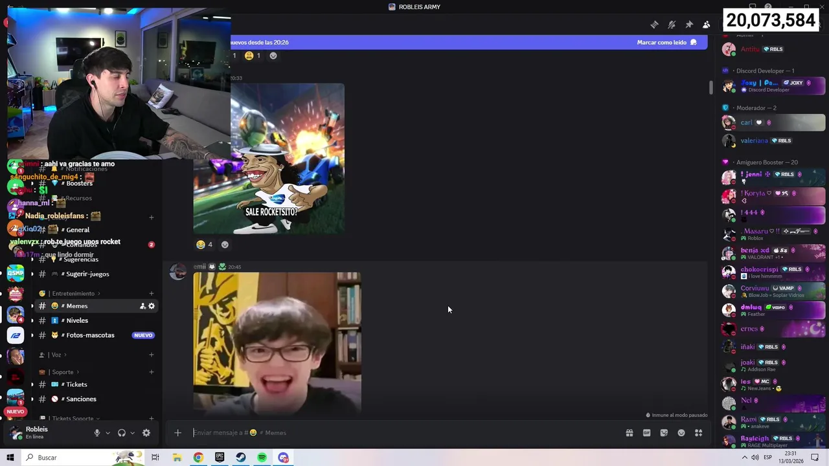Screen dimensions: 829x466
Task: Click emii's avatar in chat
Action: tap(177, 272)
